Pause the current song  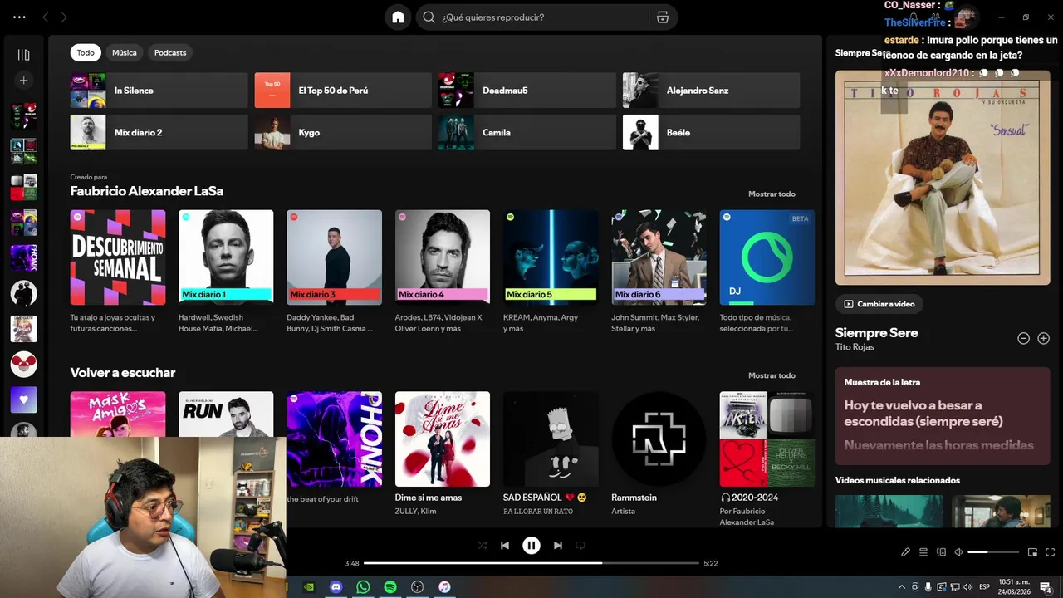pyautogui.click(x=531, y=546)
